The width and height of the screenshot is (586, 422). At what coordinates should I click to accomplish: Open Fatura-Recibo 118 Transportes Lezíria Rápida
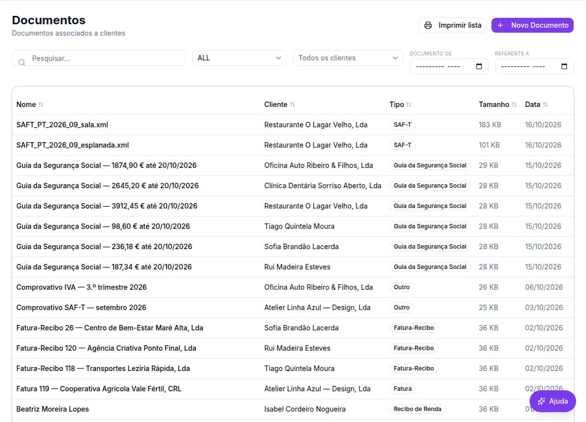(103, 368)
